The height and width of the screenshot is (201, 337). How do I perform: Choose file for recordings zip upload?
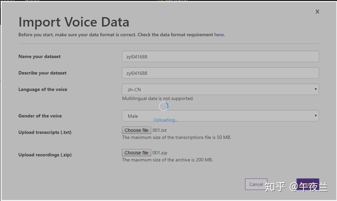(136, 153)
